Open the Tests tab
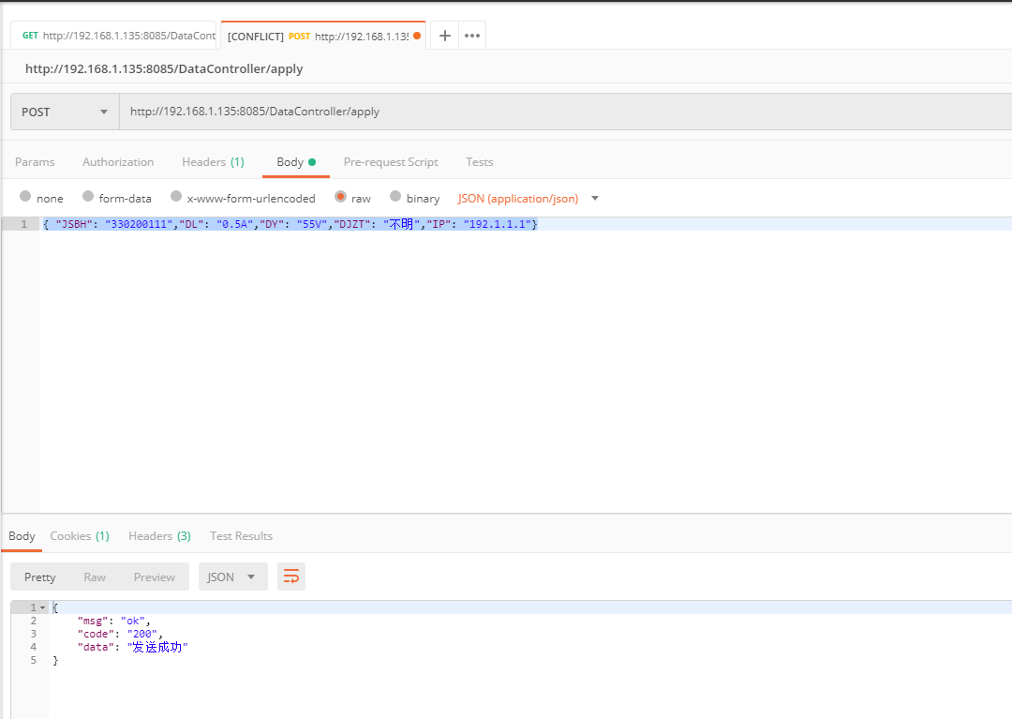This screenshot has width=1012, height=719. (x=480, y=162)
